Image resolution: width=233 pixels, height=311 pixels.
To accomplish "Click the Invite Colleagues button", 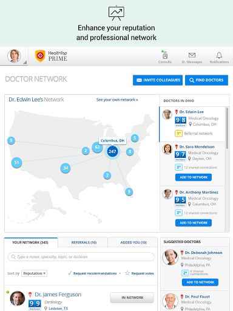I will (x=158, y=80).
